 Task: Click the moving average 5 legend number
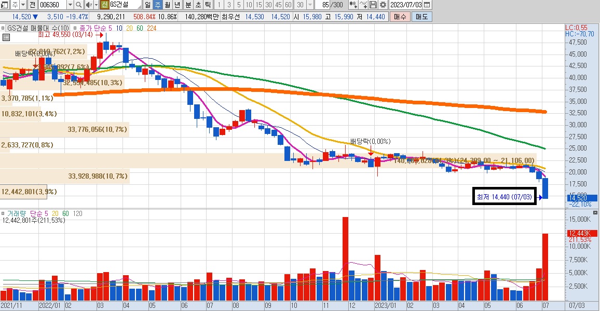click(110, 28)
